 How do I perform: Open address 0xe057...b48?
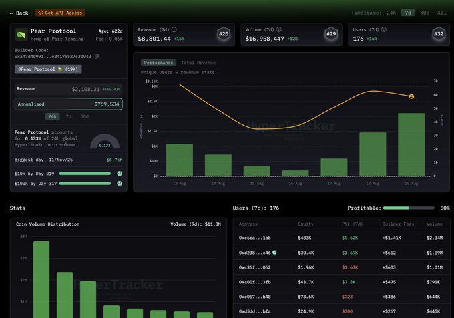point(255,297)
